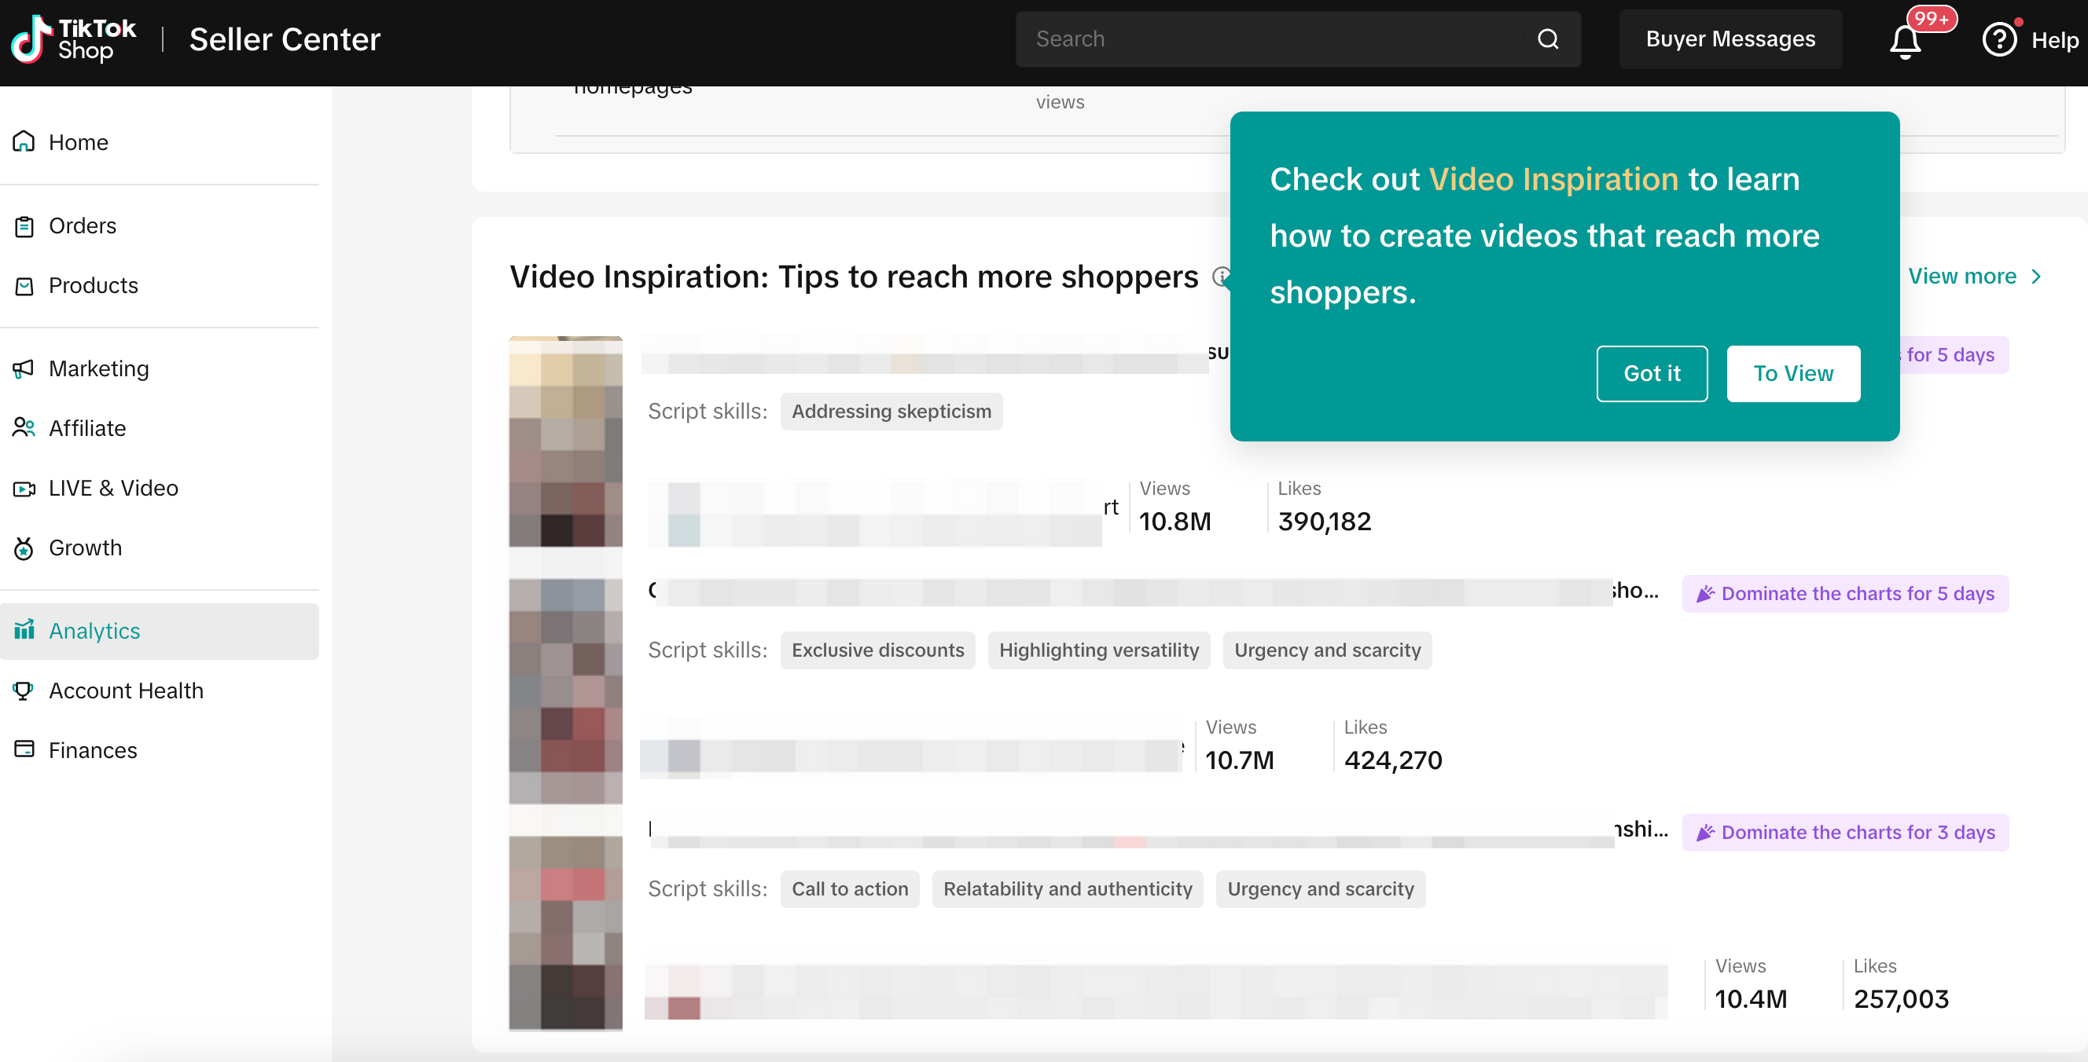Image resolution: width=2088 pixels, height=1062 pixels.
Task: Dismiss tooltip with Got it button
Action: point(1651,373)
